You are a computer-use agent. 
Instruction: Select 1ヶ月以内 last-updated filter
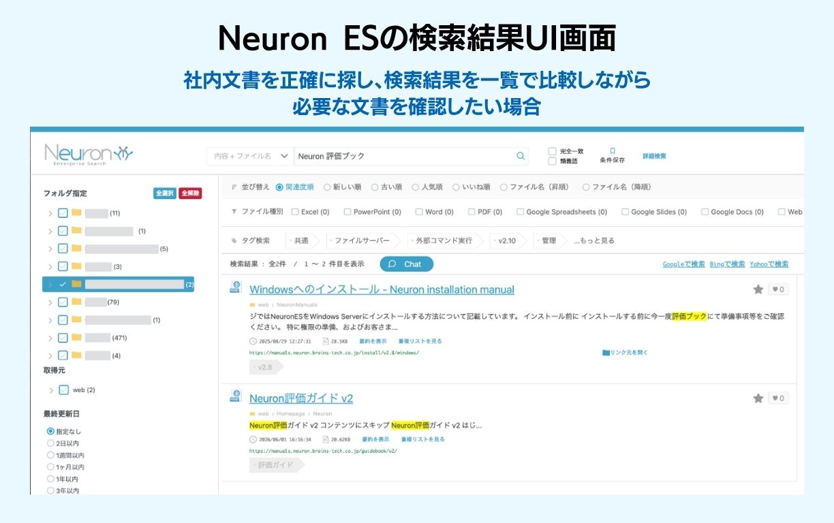click(x=50, y=466)
